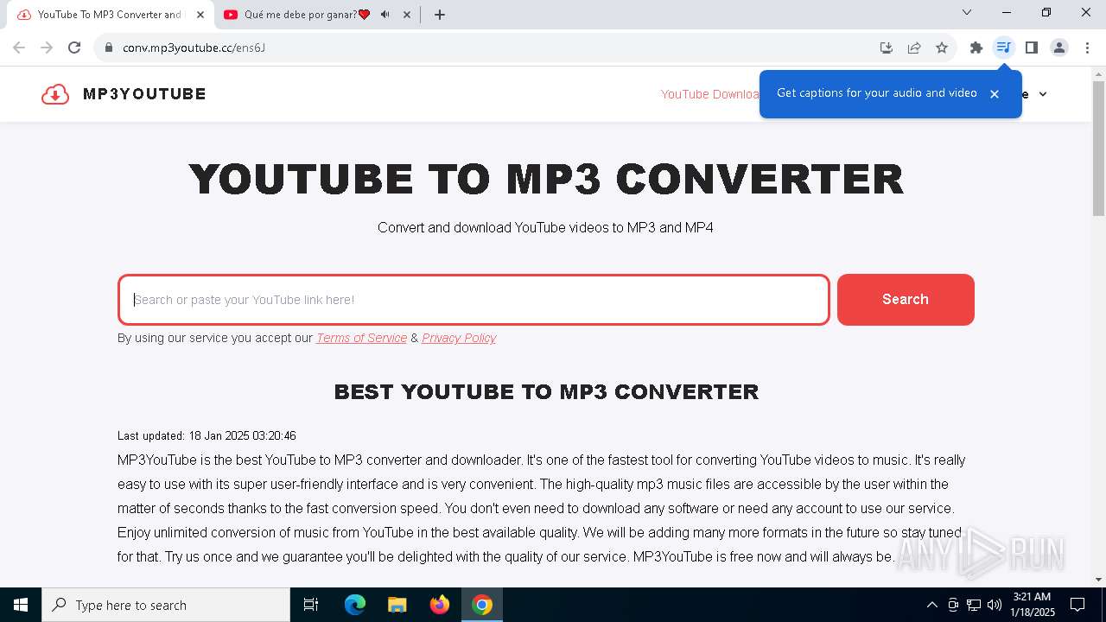Open the Terms of Service link
Image resolution: width=1106 pixels, height=622 pixels.
361,338
